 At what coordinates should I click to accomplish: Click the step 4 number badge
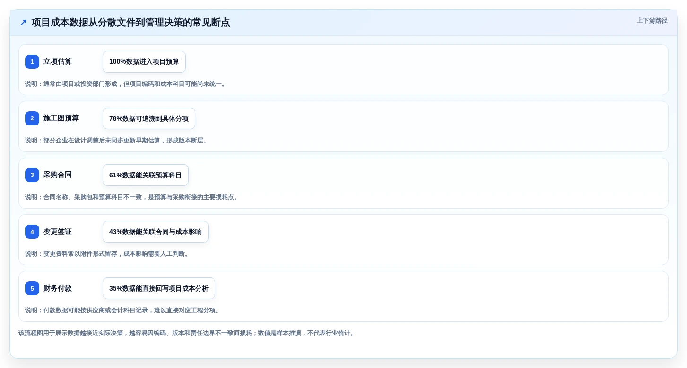click(32, 232)
